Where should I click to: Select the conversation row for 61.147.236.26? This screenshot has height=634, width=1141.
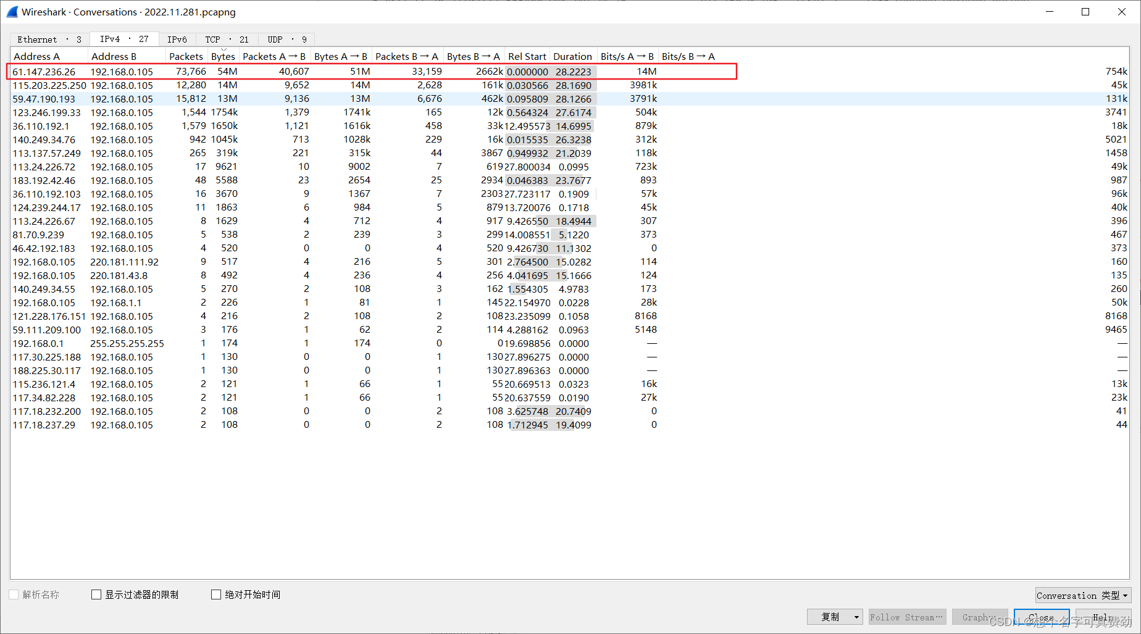[570, 72]
